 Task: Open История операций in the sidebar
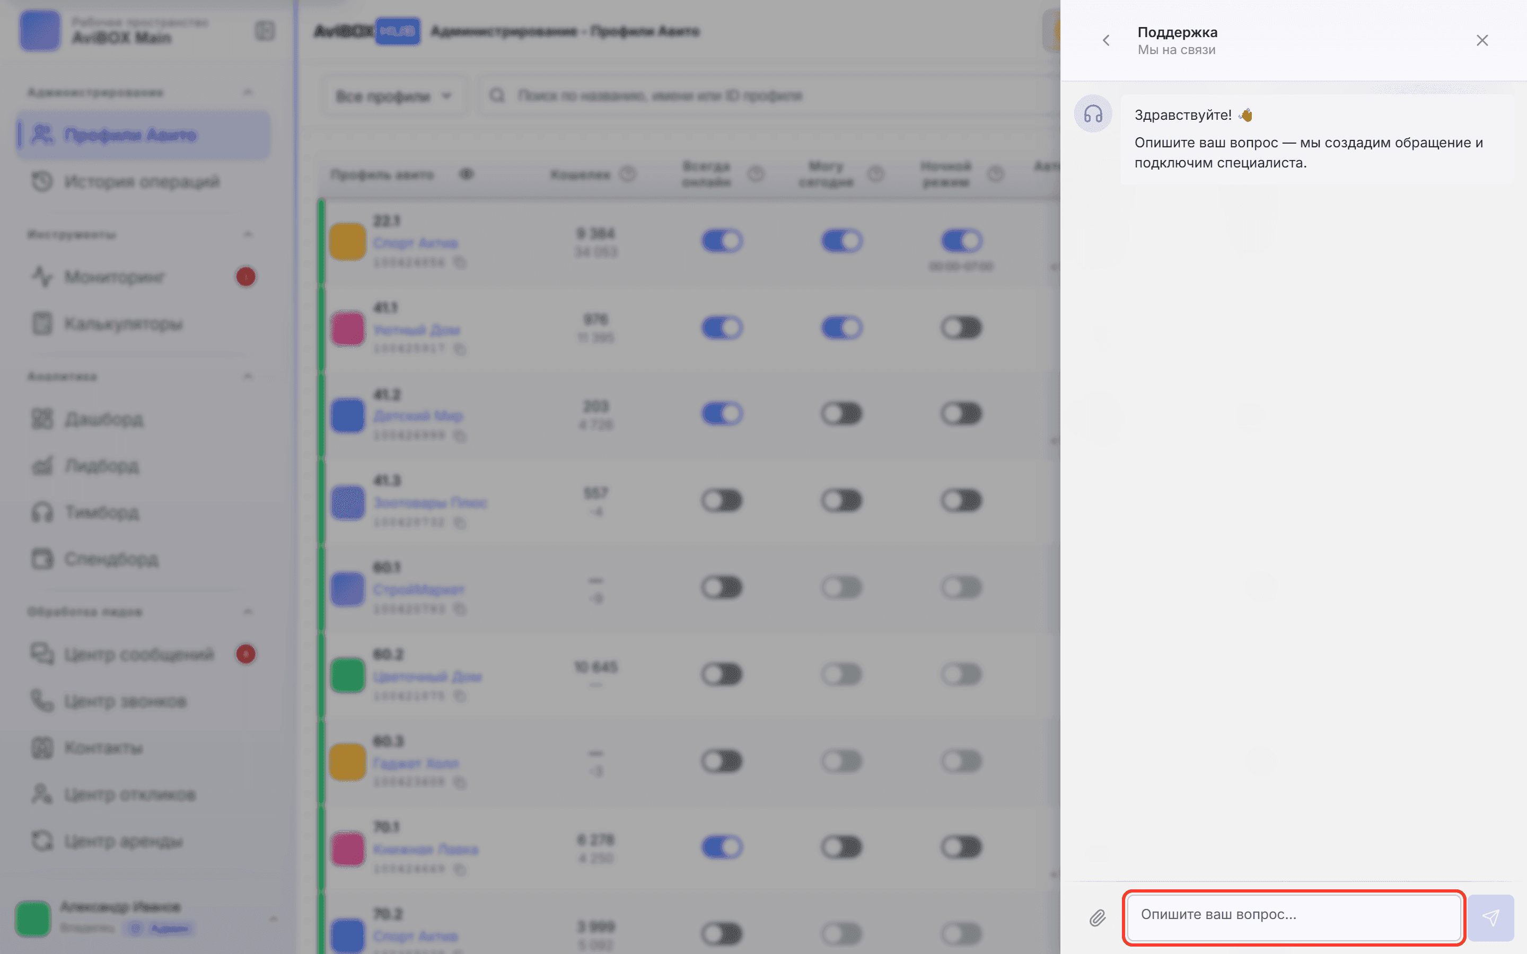[x=143, y=182]
